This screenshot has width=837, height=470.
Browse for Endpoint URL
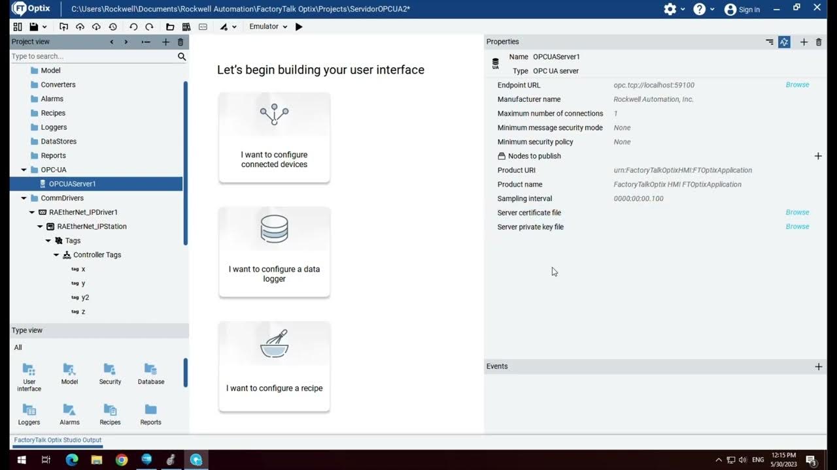(797, 85)
